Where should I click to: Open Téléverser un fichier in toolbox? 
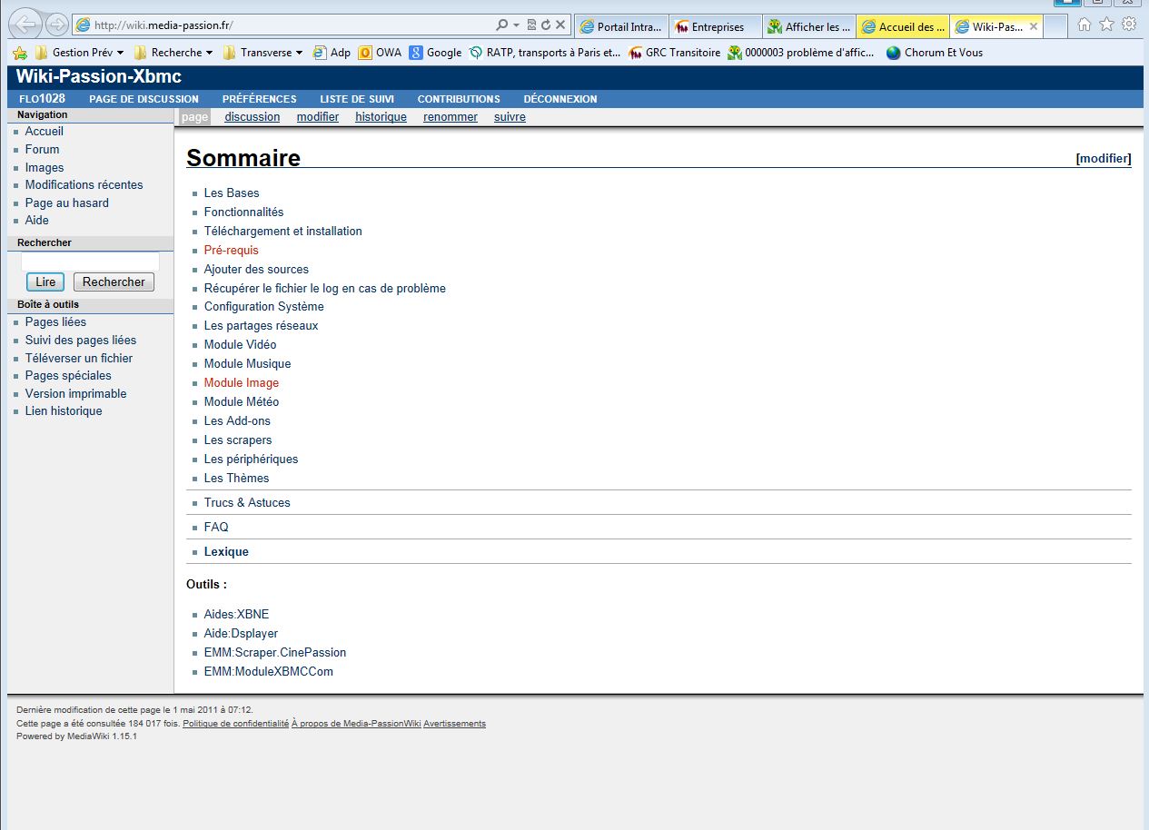pyautogui.click(x=79, y=358)
